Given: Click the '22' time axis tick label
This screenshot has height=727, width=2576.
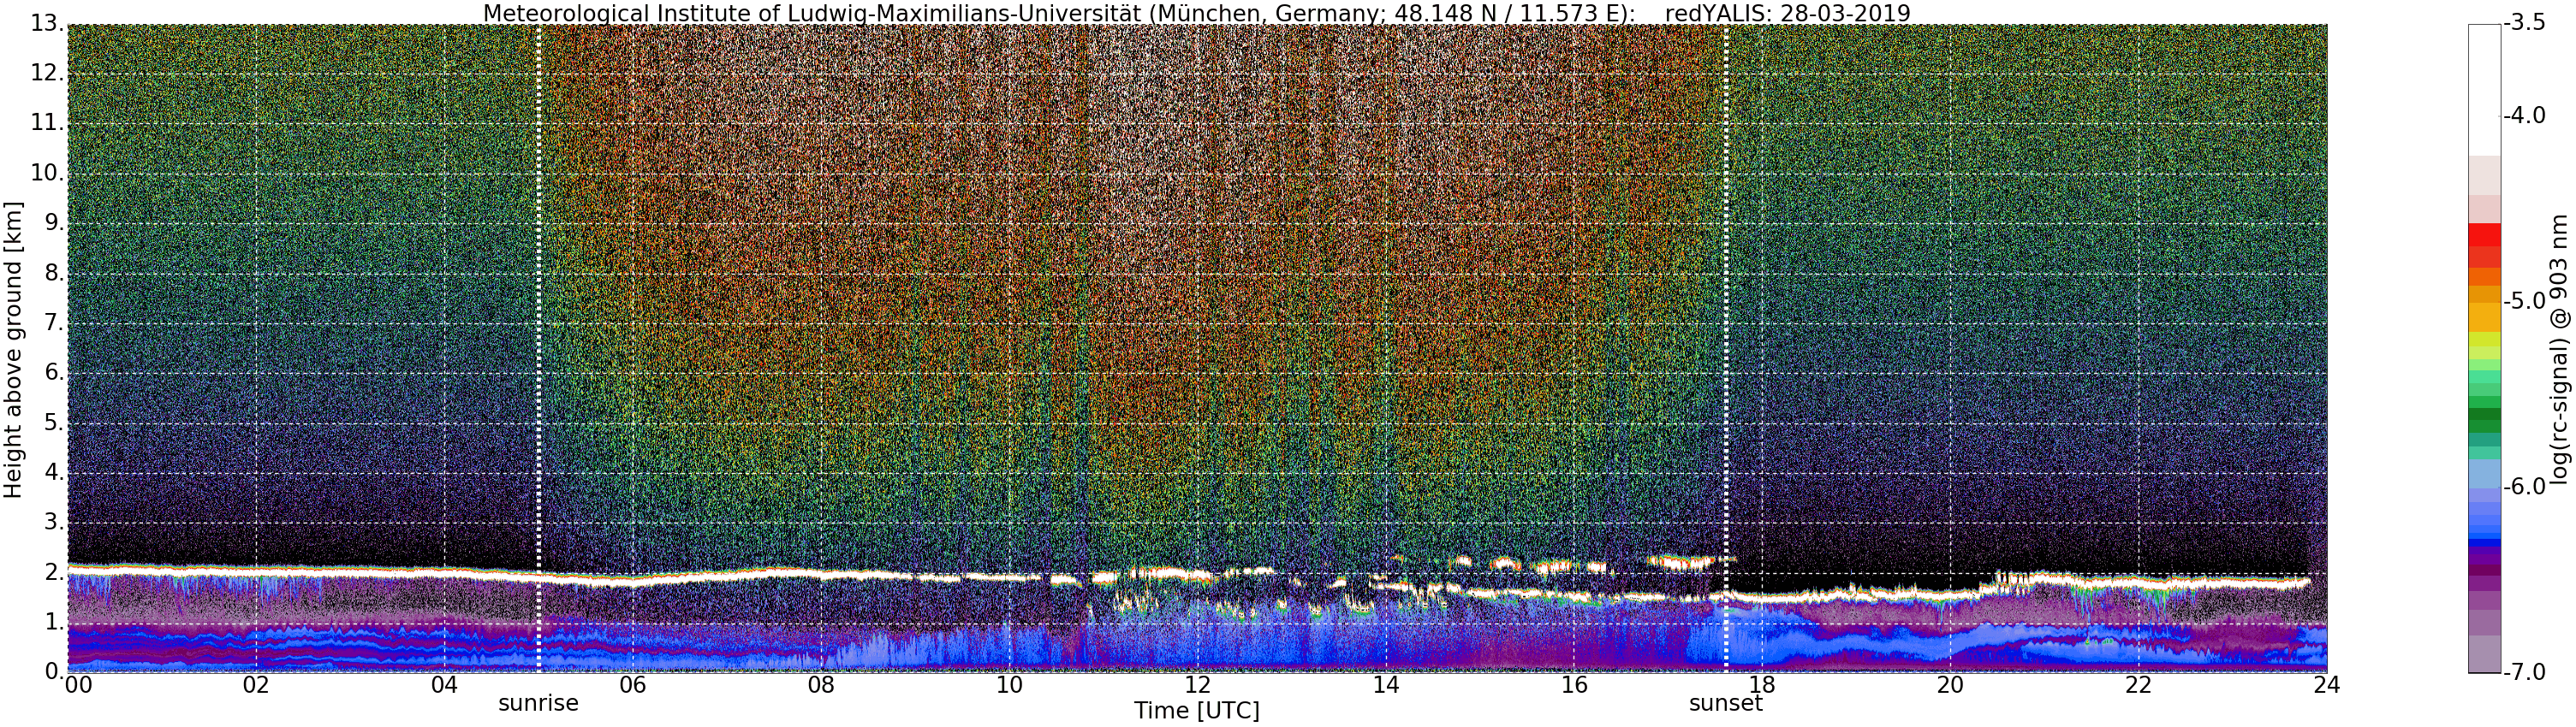Looking at the screenshot, I should (2138, 685).
